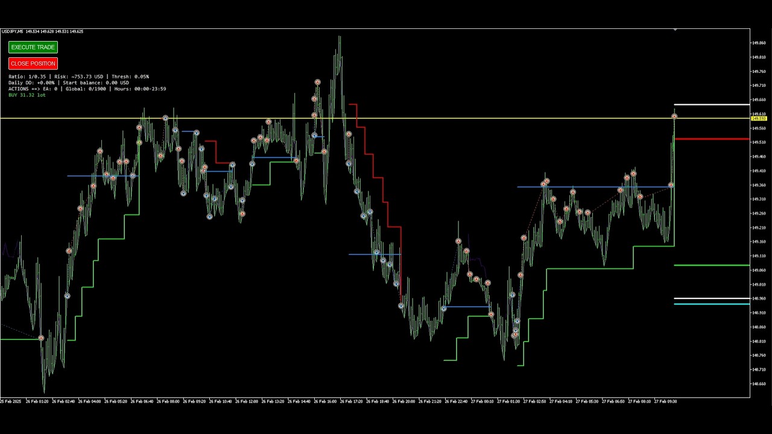Click the 'Daily DD: +0.00%' info line
Viewport: 772px width, 434px height.
tap(68, 83)
